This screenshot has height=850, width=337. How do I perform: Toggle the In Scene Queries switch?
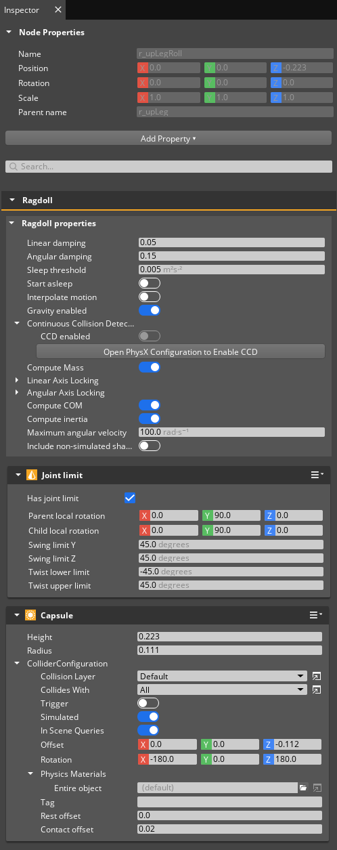point(148,730)
